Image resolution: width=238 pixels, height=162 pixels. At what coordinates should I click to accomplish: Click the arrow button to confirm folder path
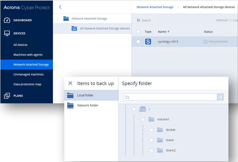coord(220,97)
